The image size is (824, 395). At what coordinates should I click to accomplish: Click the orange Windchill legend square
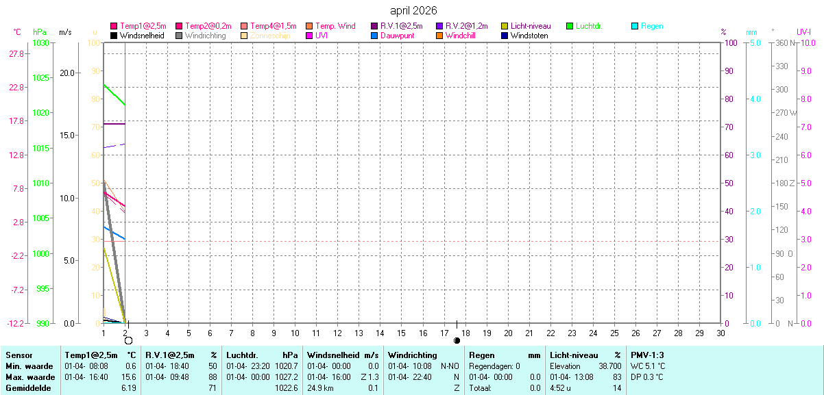pyautogui.click(x=439, y=36)
